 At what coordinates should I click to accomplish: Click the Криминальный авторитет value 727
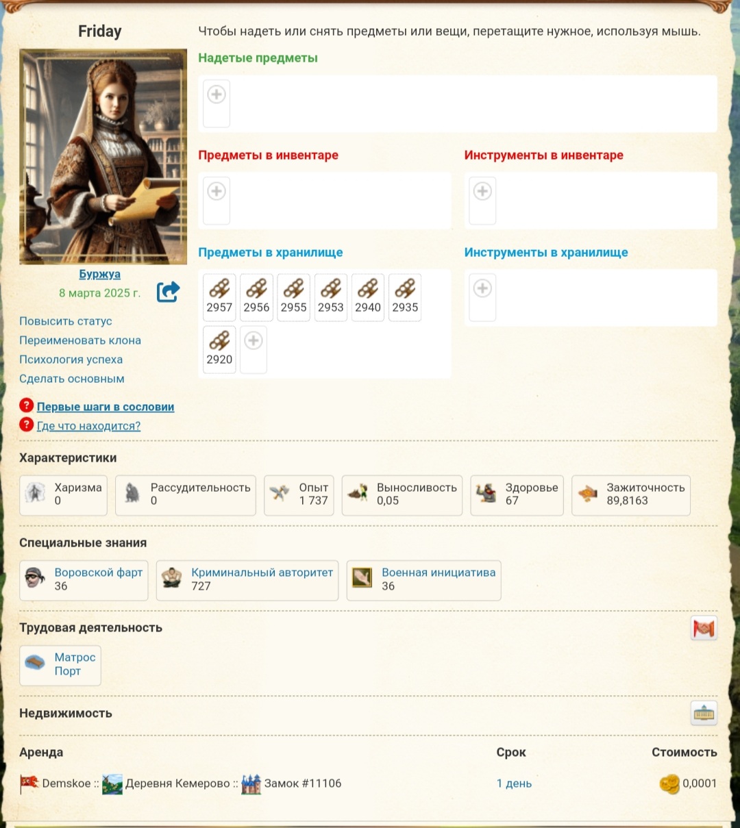[x=201, y=586]
